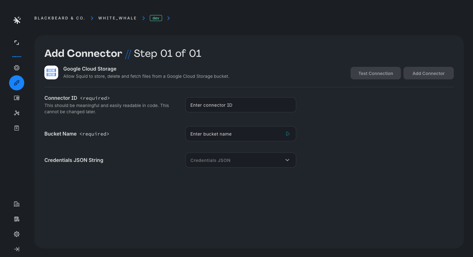Image resolution: width=473 pixels, height=257 pixels.
Task: Focus the Enter bucket name field
Action: click(x=241, y=134)
